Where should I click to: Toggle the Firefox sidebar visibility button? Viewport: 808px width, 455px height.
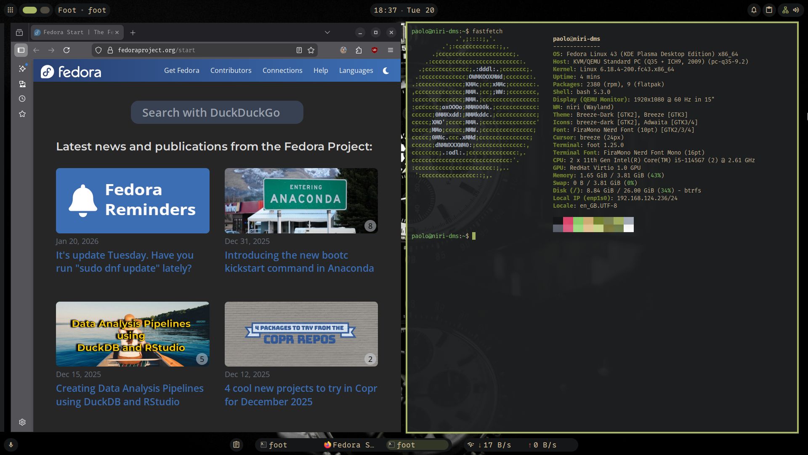point(21,50)
